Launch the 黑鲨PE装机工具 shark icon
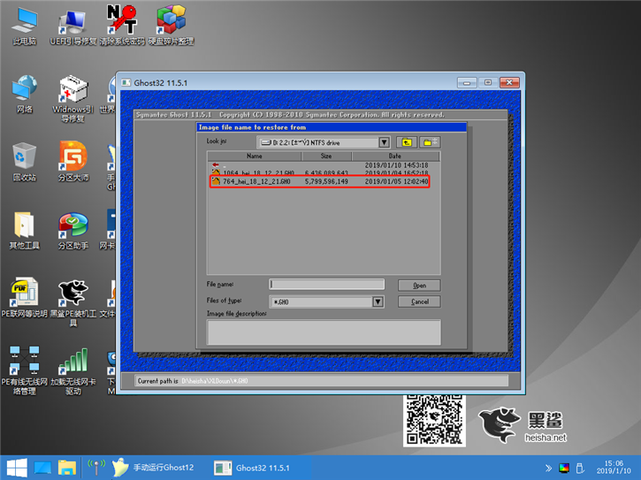641x480 pixels. tap(72, 302)
